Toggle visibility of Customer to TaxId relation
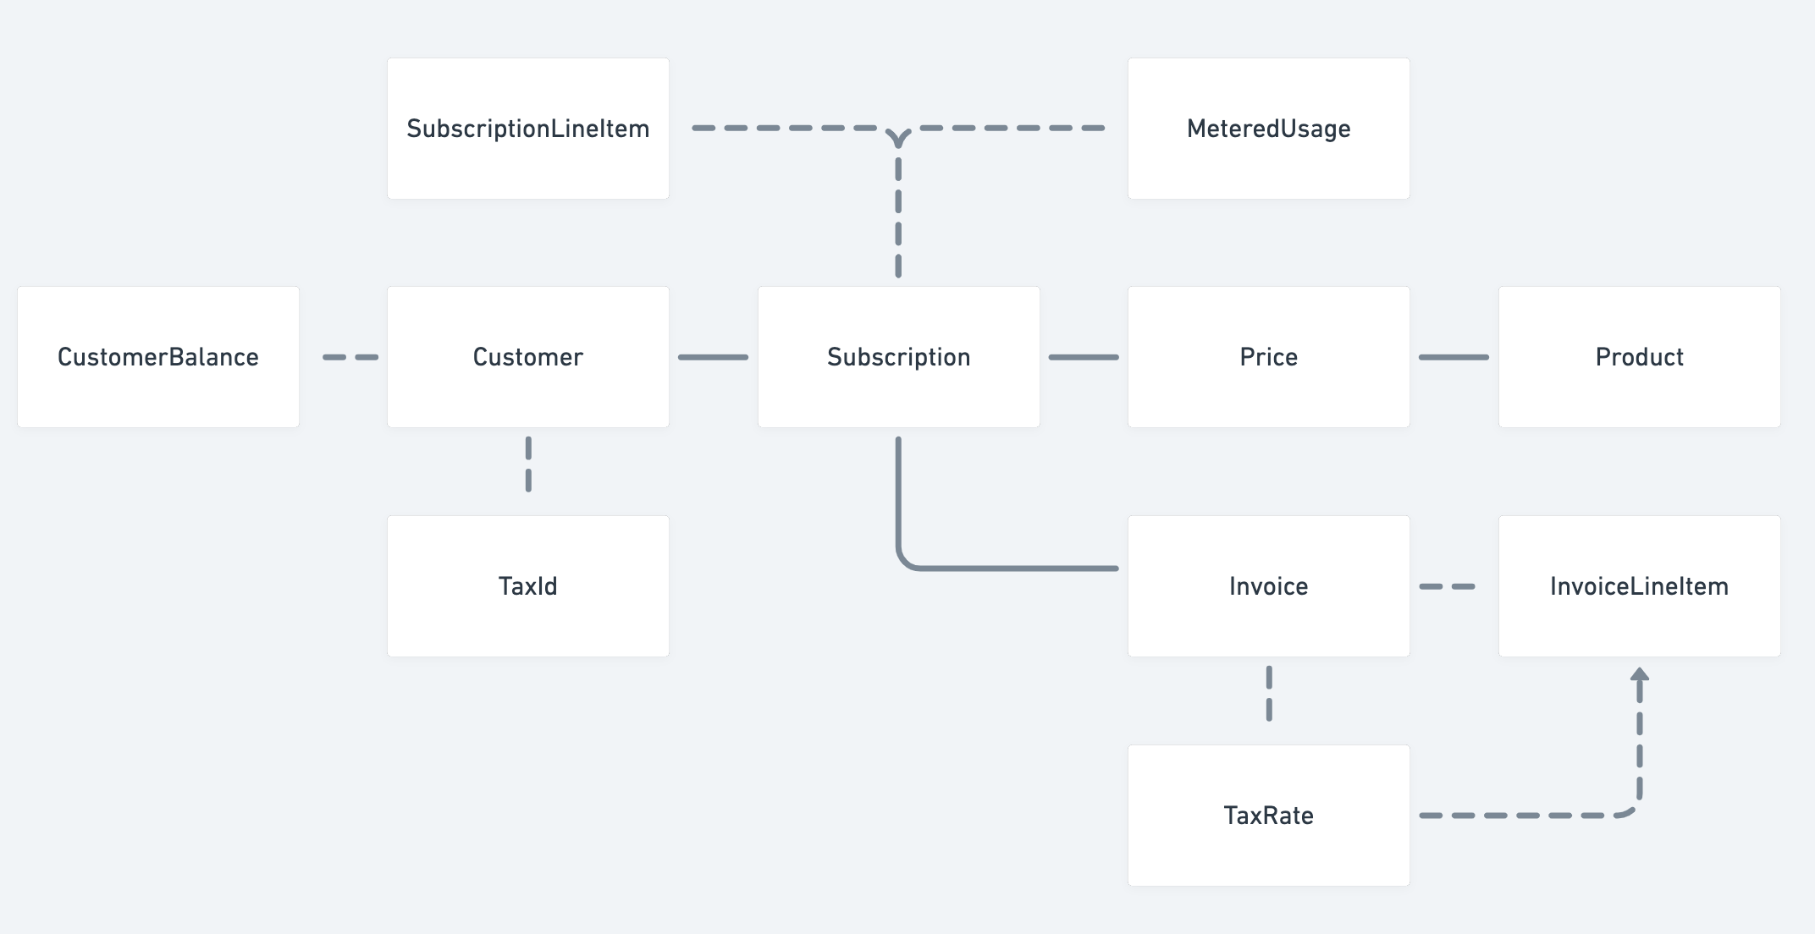The width and height of the screenshot is (1815, 934). (x=528, y=464)
